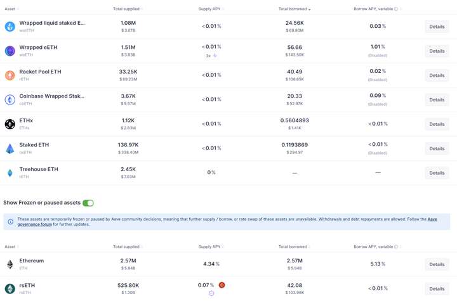Click the Ethereum token icon
The image size is (457, 301).
tap(10, 264)
